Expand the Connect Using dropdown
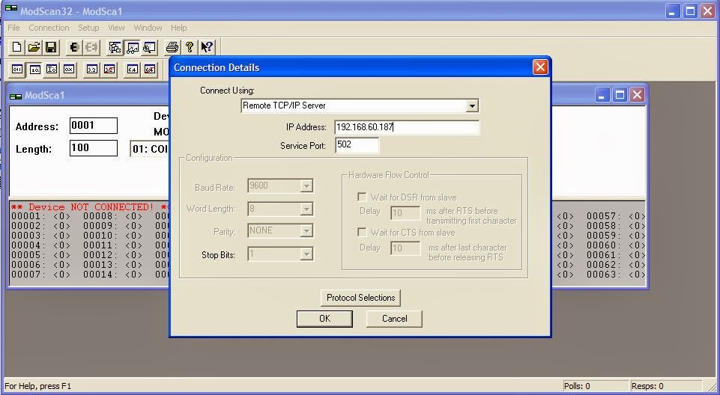 click(x=471, y=105)
